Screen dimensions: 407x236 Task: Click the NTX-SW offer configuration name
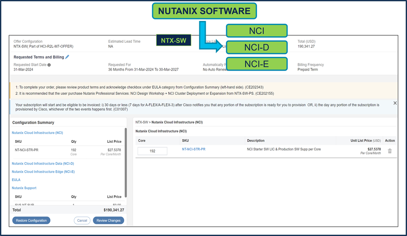click(x=43, y=46)
